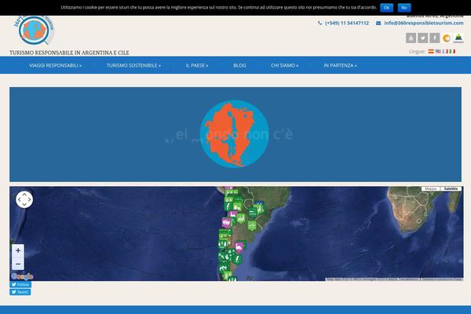Click the 360° Responsible Tourism globe logo
471x314 pixels.
(35, 30)
